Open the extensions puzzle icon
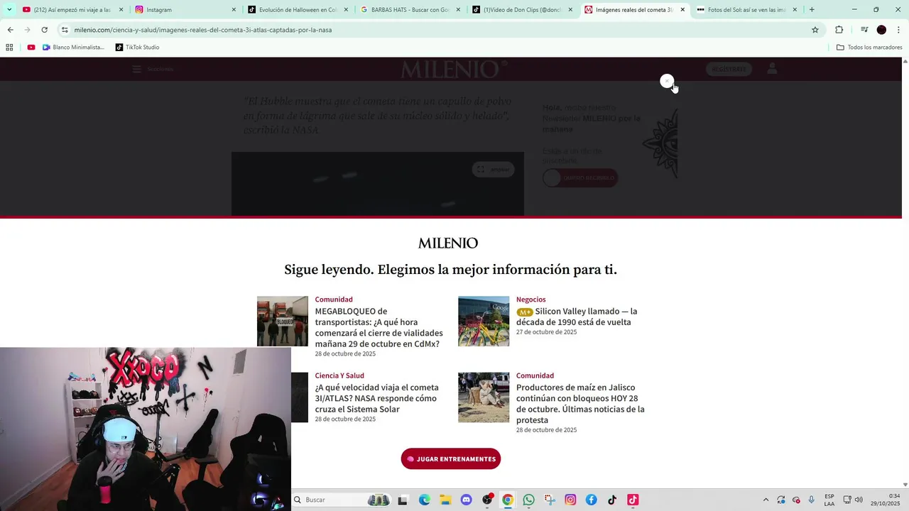Screen dimensions: 909x511 (x=839, y=30)
